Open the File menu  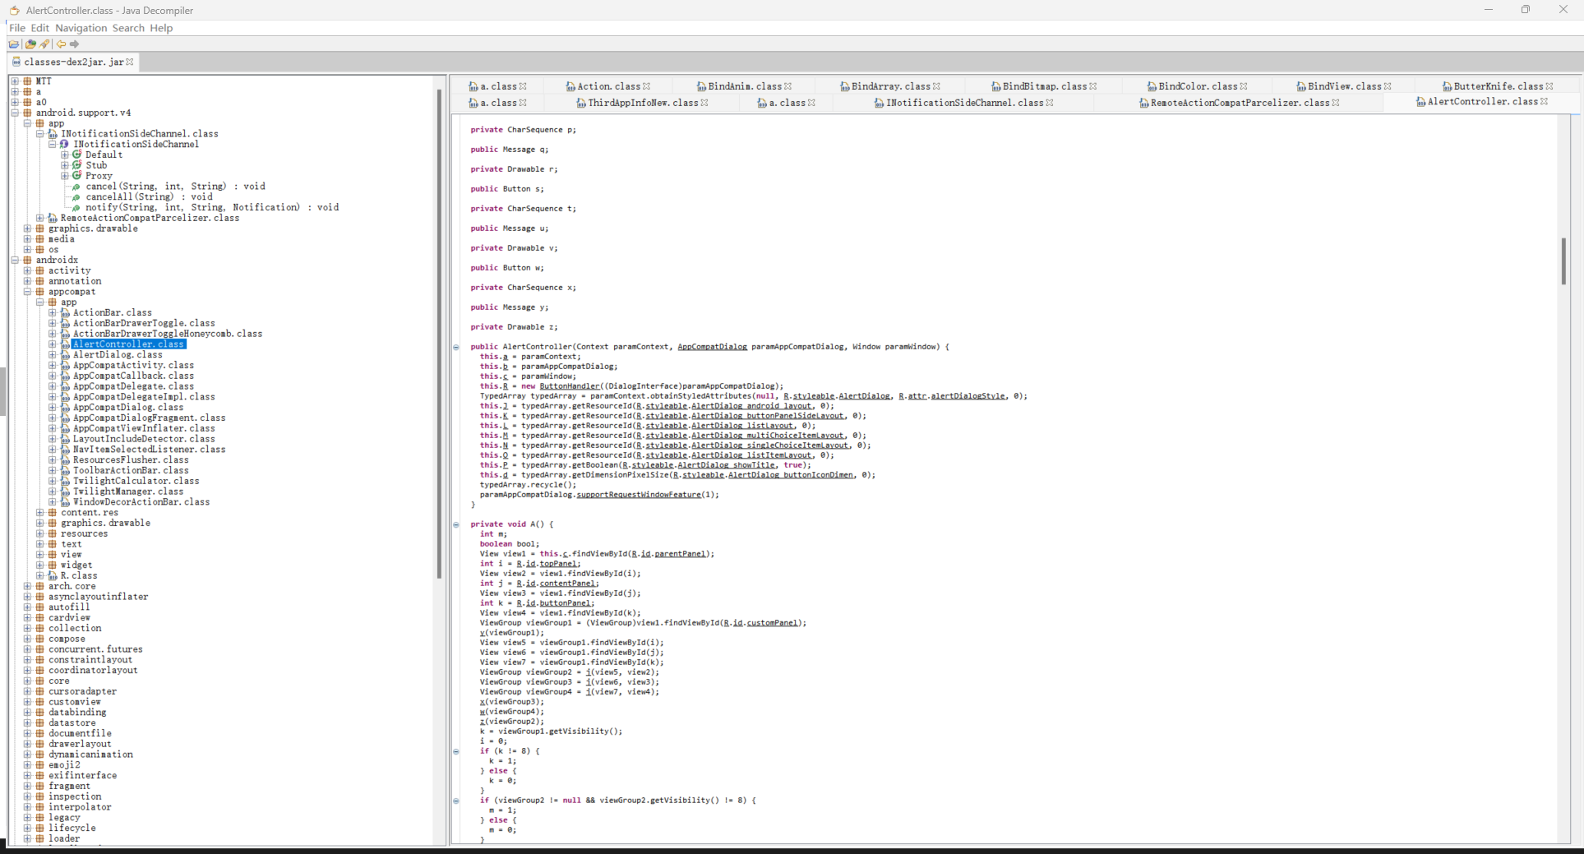(x=17, y=28)
